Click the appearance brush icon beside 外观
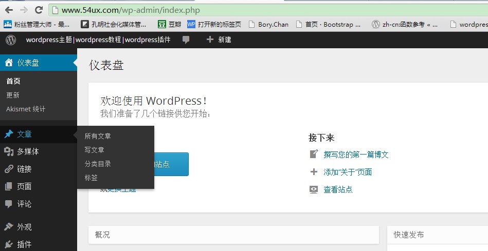Image resolution: width=488 pixels, height=251 pixels. tap(9, 227)
